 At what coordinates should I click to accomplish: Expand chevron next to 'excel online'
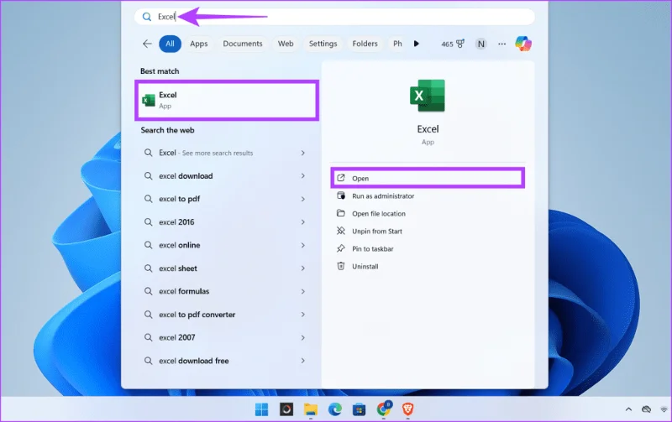[x=303, y=245]
